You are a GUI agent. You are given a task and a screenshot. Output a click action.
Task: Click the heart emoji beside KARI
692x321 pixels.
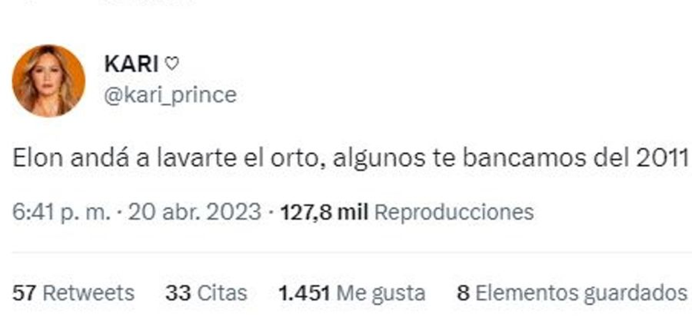point(172,65)
